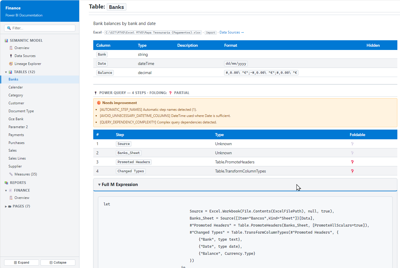
Task: Click the Balance currency format string
Action: (x=261, y=73)
